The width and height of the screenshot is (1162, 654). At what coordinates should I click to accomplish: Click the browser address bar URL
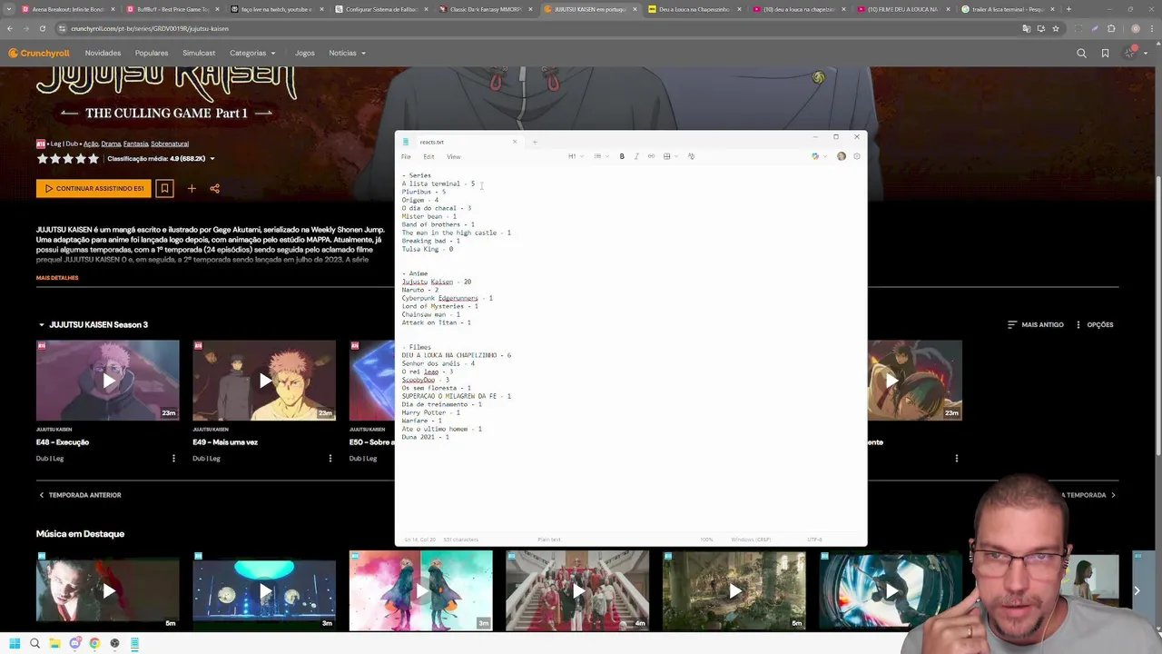click(150, 28)
